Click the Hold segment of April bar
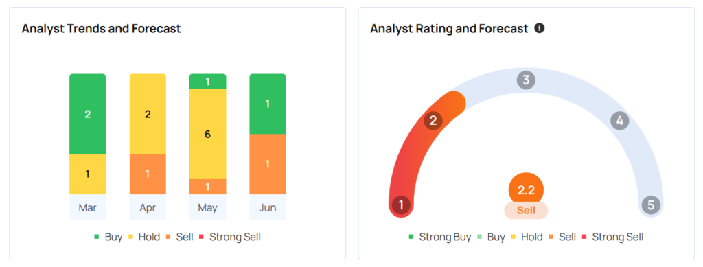Viewport: 703px width, 267px height. (x=148, y=114)
